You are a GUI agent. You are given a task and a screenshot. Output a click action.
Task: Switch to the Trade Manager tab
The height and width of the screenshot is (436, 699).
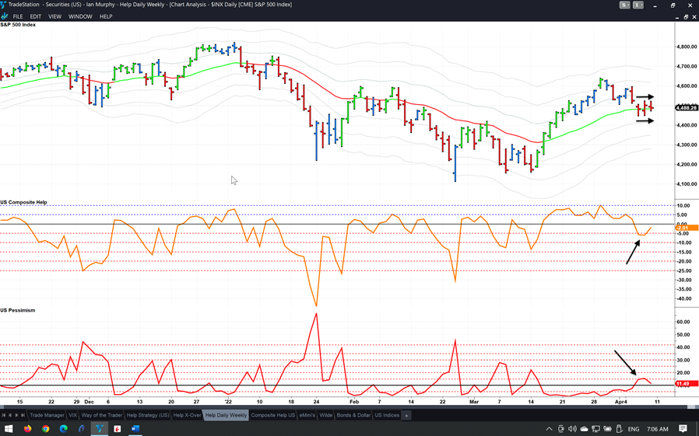[48, 415]
